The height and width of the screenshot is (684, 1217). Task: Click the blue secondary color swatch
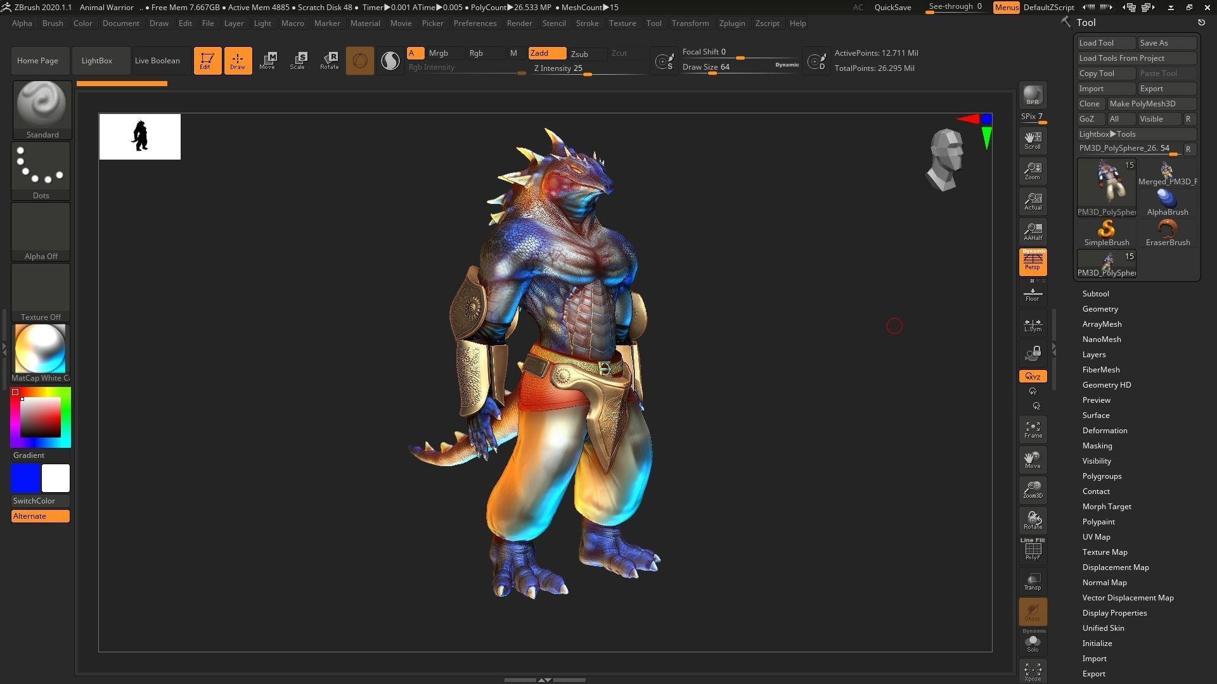click(x=25, y=478)
